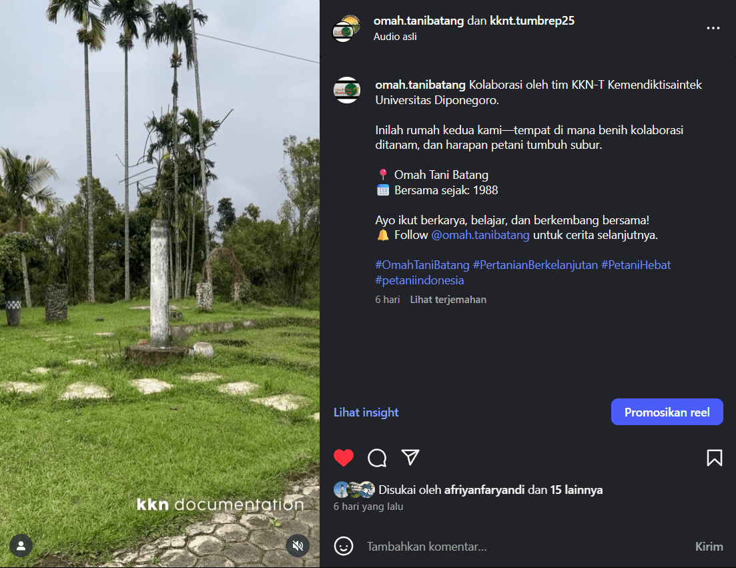Unlike the reel via the red heart icon
Viewport: 736px width, 568px height.
(344, 458)
